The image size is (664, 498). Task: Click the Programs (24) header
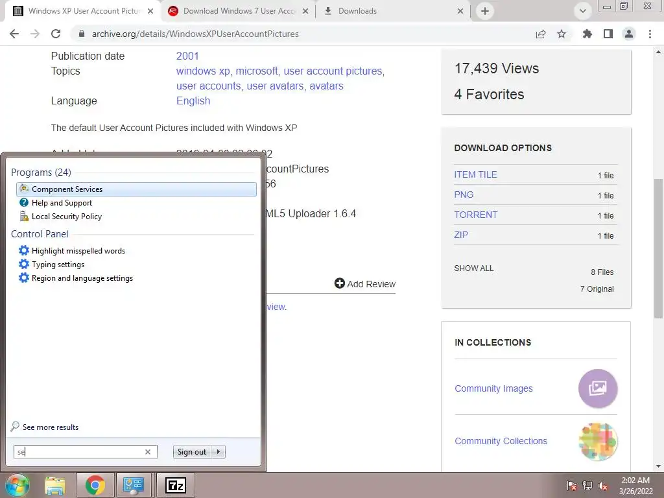41,172
